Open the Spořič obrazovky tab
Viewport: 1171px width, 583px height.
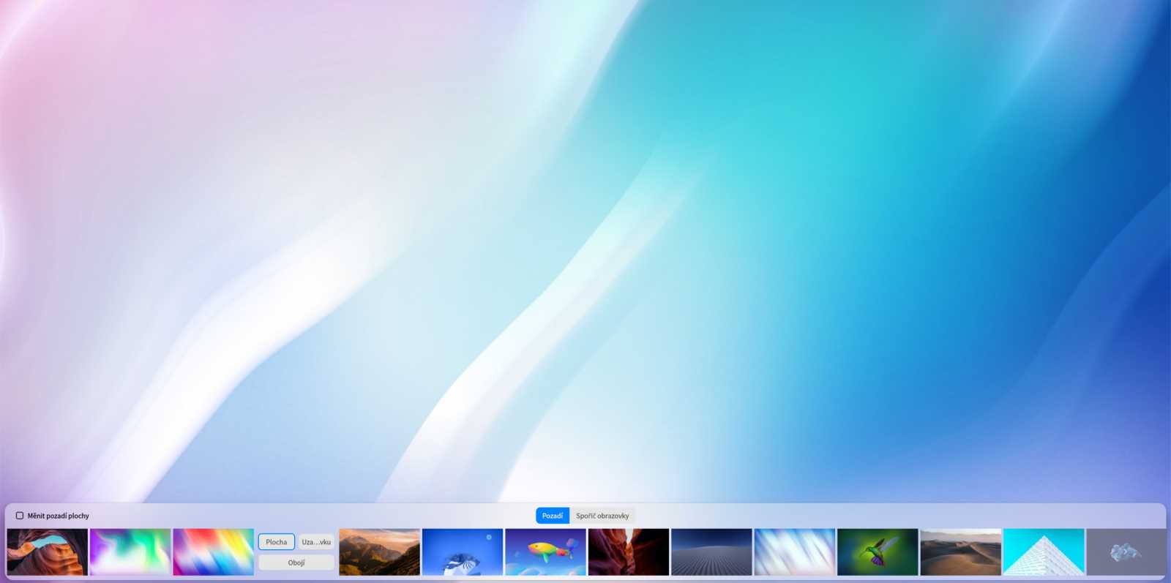(x=602, y=516)
